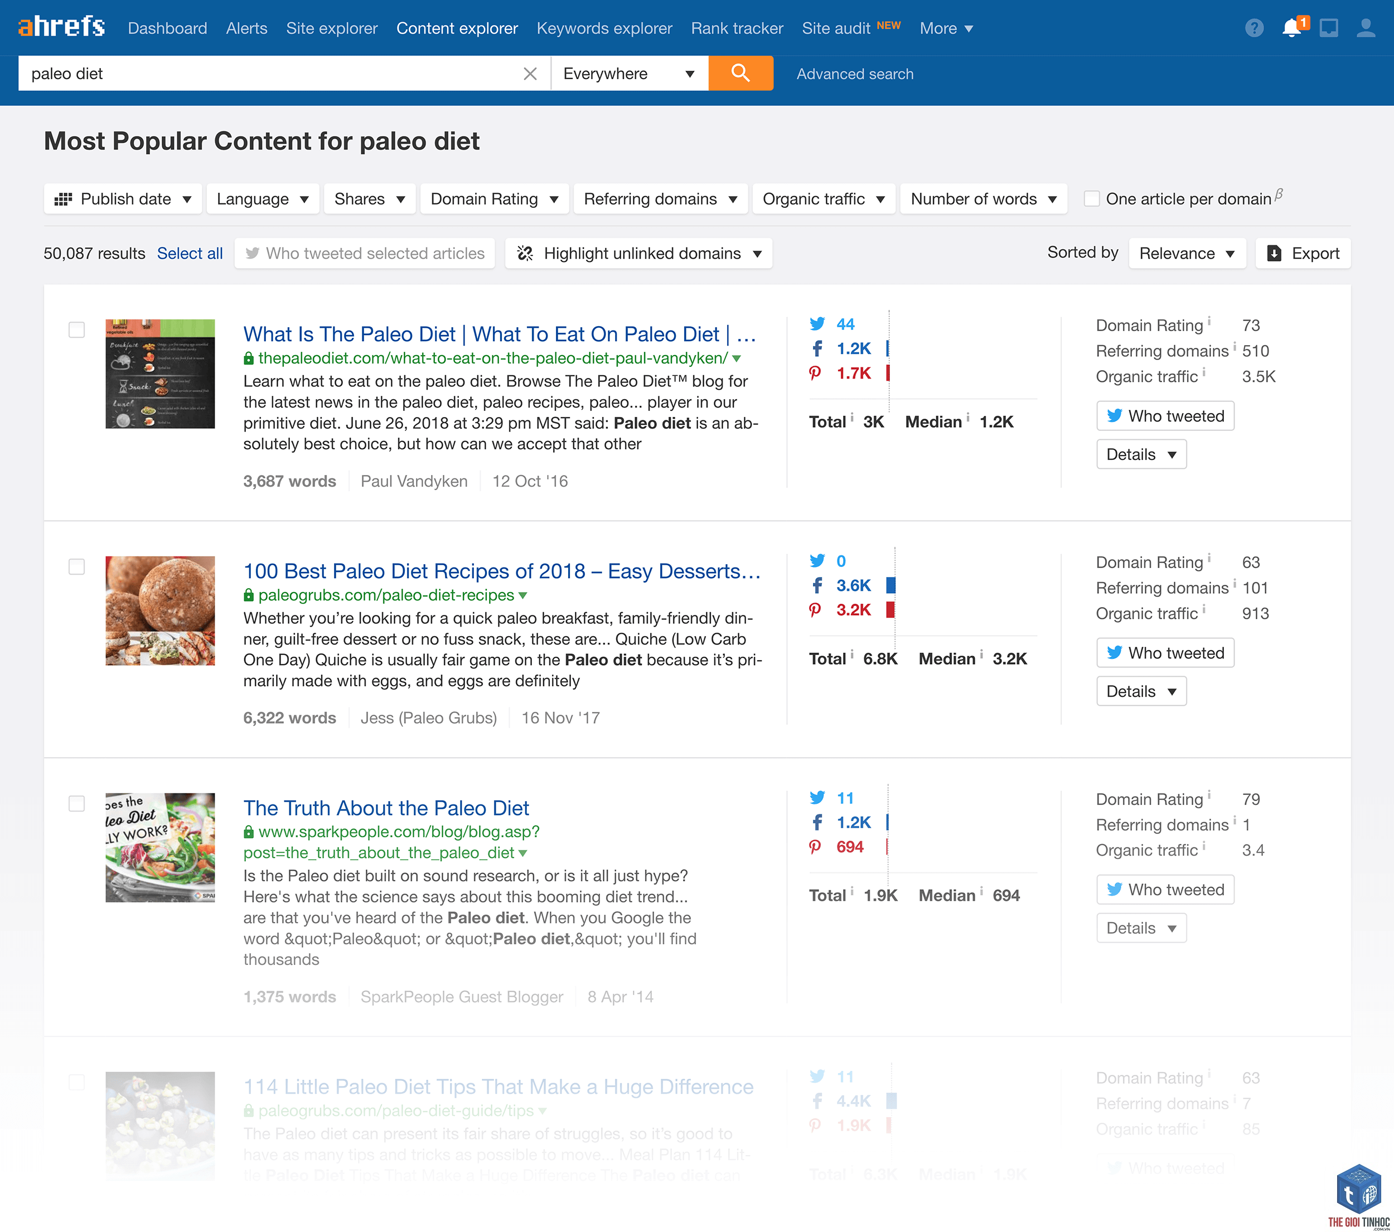Screen dimensions: 1394x1232
Task: Open the salad thumbnail for sparkpeople article
Action: pos(160,847)
